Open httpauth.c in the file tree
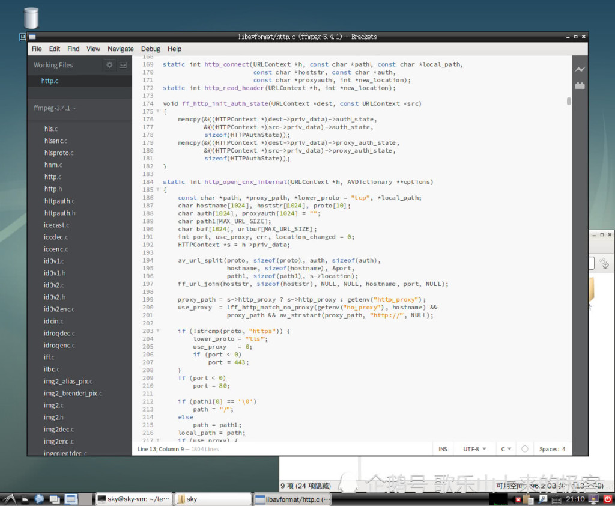 point(59,201)
